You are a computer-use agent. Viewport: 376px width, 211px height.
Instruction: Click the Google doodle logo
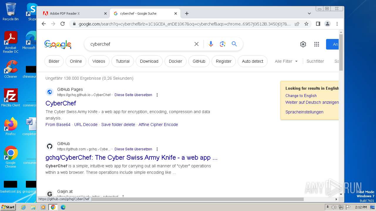[x=58, y=44]
